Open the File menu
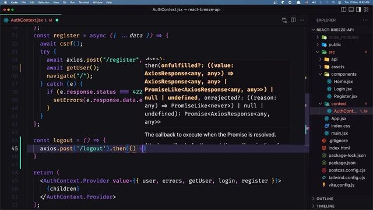The image size is (373, 210). tap(23, 2)
